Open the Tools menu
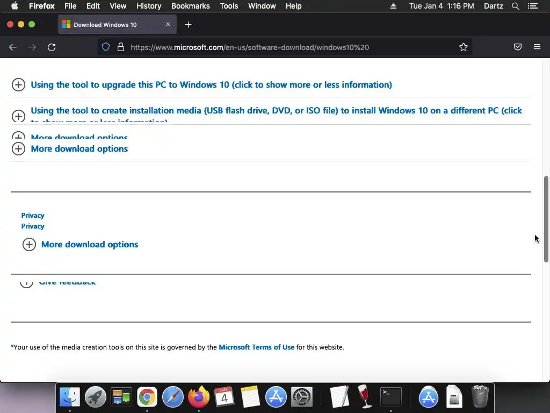The image size is (550, 413). (x=229, y=6)
